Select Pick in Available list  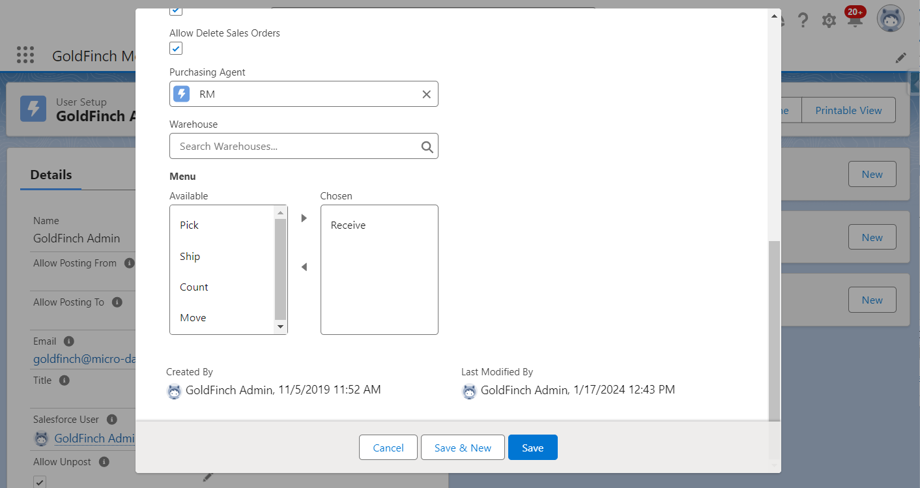point(222,225)
